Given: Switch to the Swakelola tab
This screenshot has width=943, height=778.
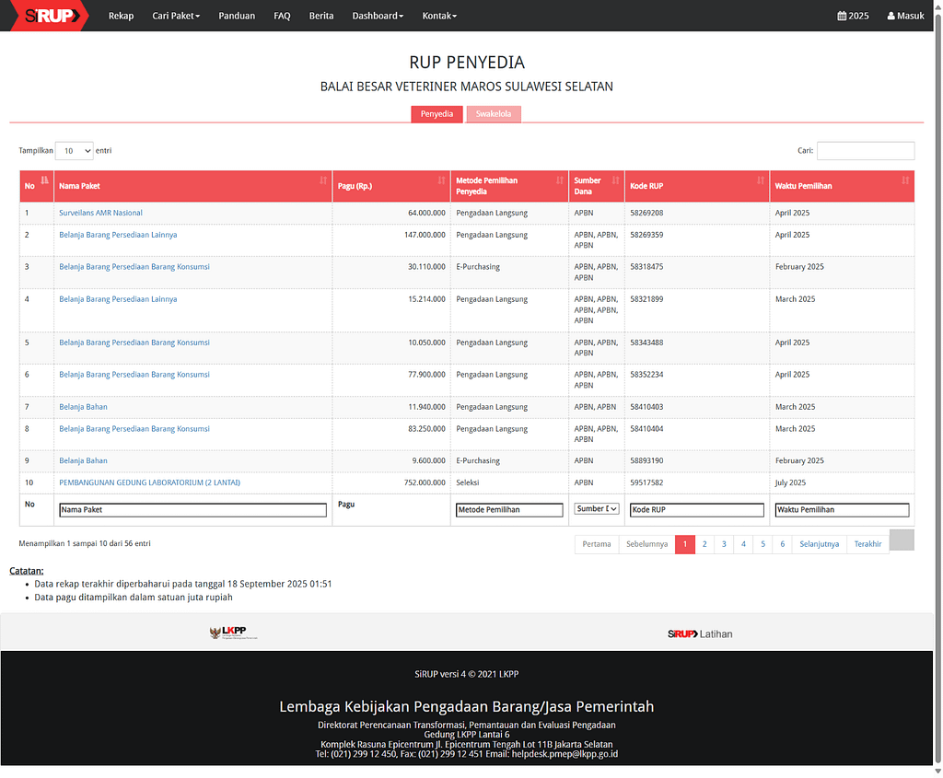Looking at the screenshot, I should pyautogui.click(x=494, y=114).
